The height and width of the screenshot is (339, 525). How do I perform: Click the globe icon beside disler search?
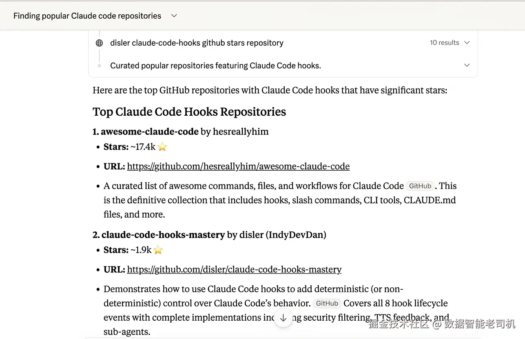coord(99,43)
